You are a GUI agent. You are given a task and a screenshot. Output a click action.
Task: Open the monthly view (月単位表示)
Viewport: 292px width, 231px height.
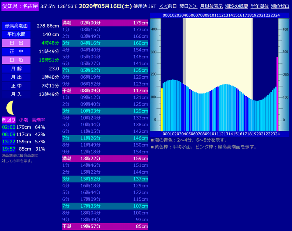point(211,6)
